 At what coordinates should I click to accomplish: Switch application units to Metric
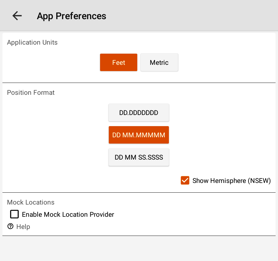(x=159, y=62)
